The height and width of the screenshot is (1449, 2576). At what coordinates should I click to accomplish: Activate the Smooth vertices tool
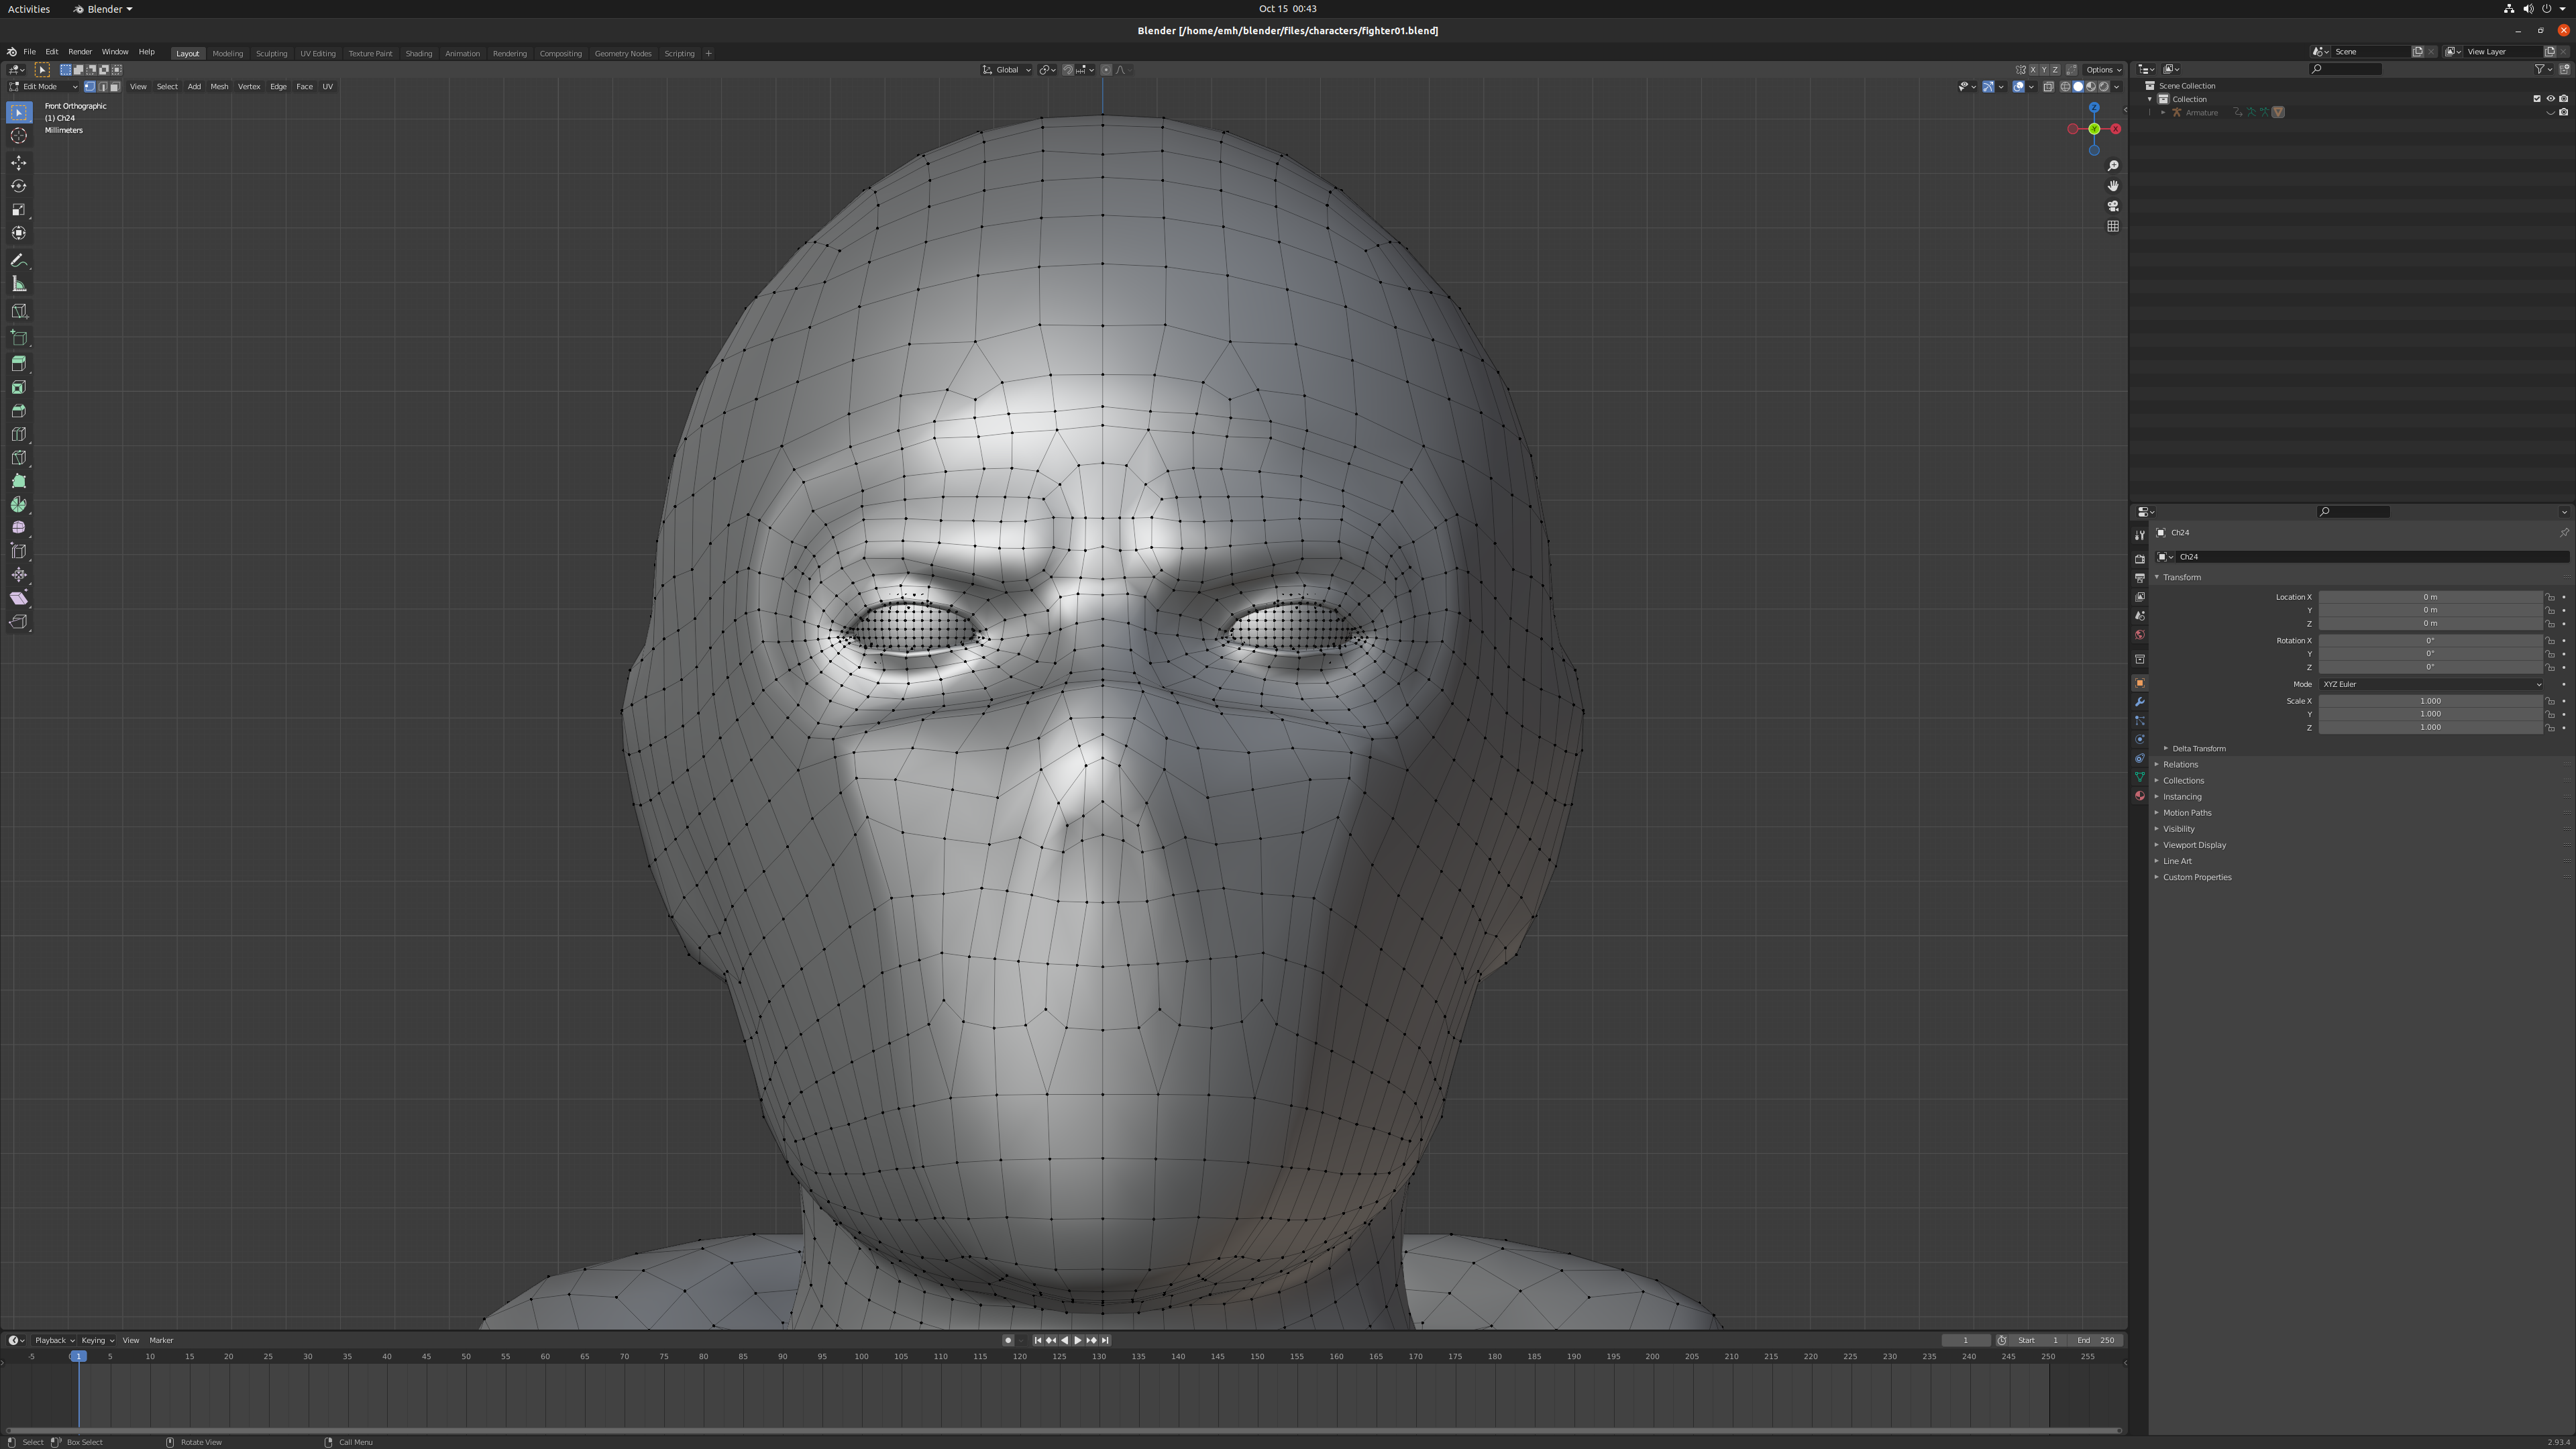coord(19,528)
